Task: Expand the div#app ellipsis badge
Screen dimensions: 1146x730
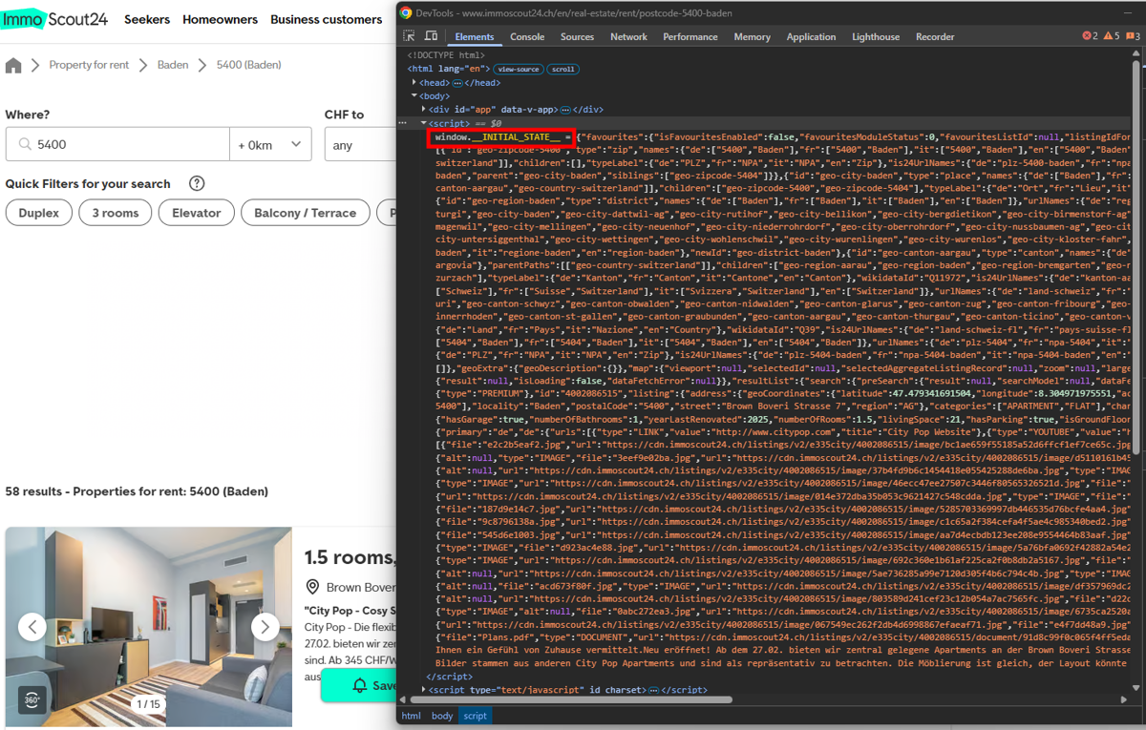Action: click(565, 110)
